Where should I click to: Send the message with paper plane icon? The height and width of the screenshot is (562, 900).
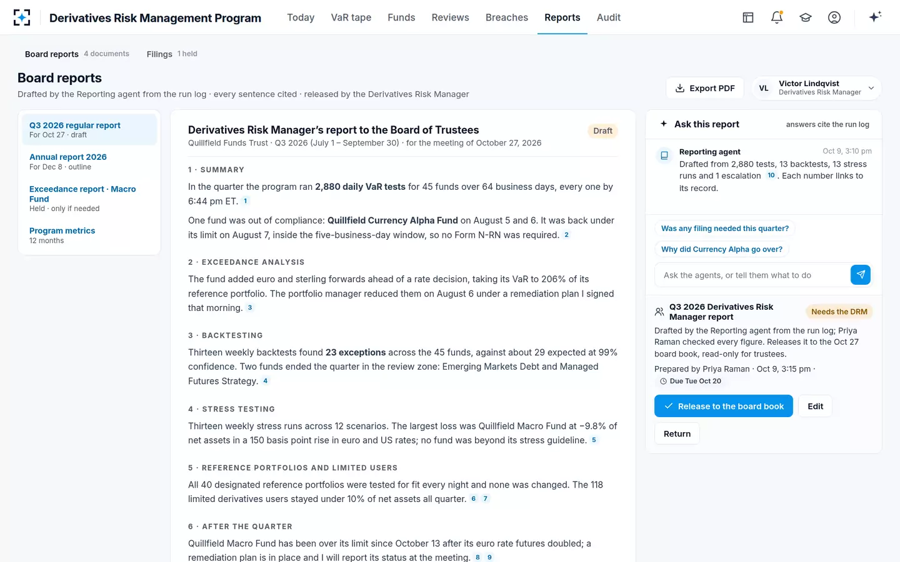(861, 275)
